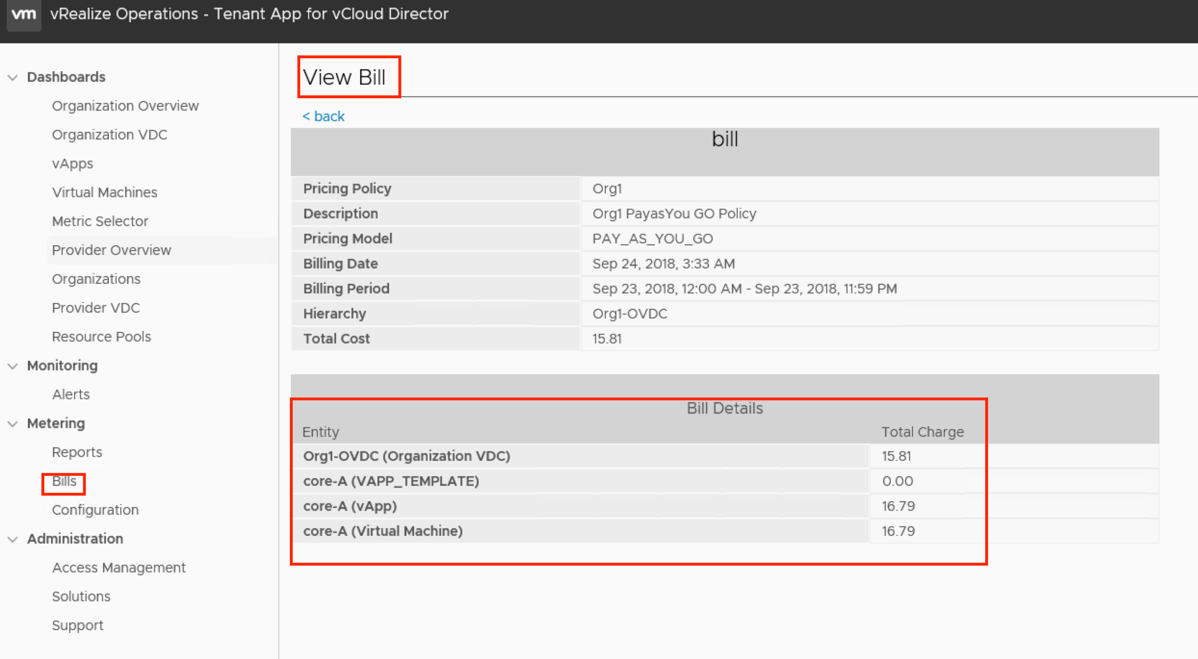Viewport: 1198px width, 659px height.
Task: Open Virtual Machines dashboard
Action: pos(104,192)
